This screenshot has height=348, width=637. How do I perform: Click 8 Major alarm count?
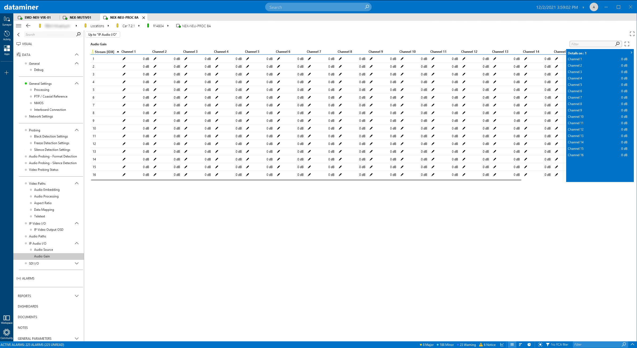(427, 345)
